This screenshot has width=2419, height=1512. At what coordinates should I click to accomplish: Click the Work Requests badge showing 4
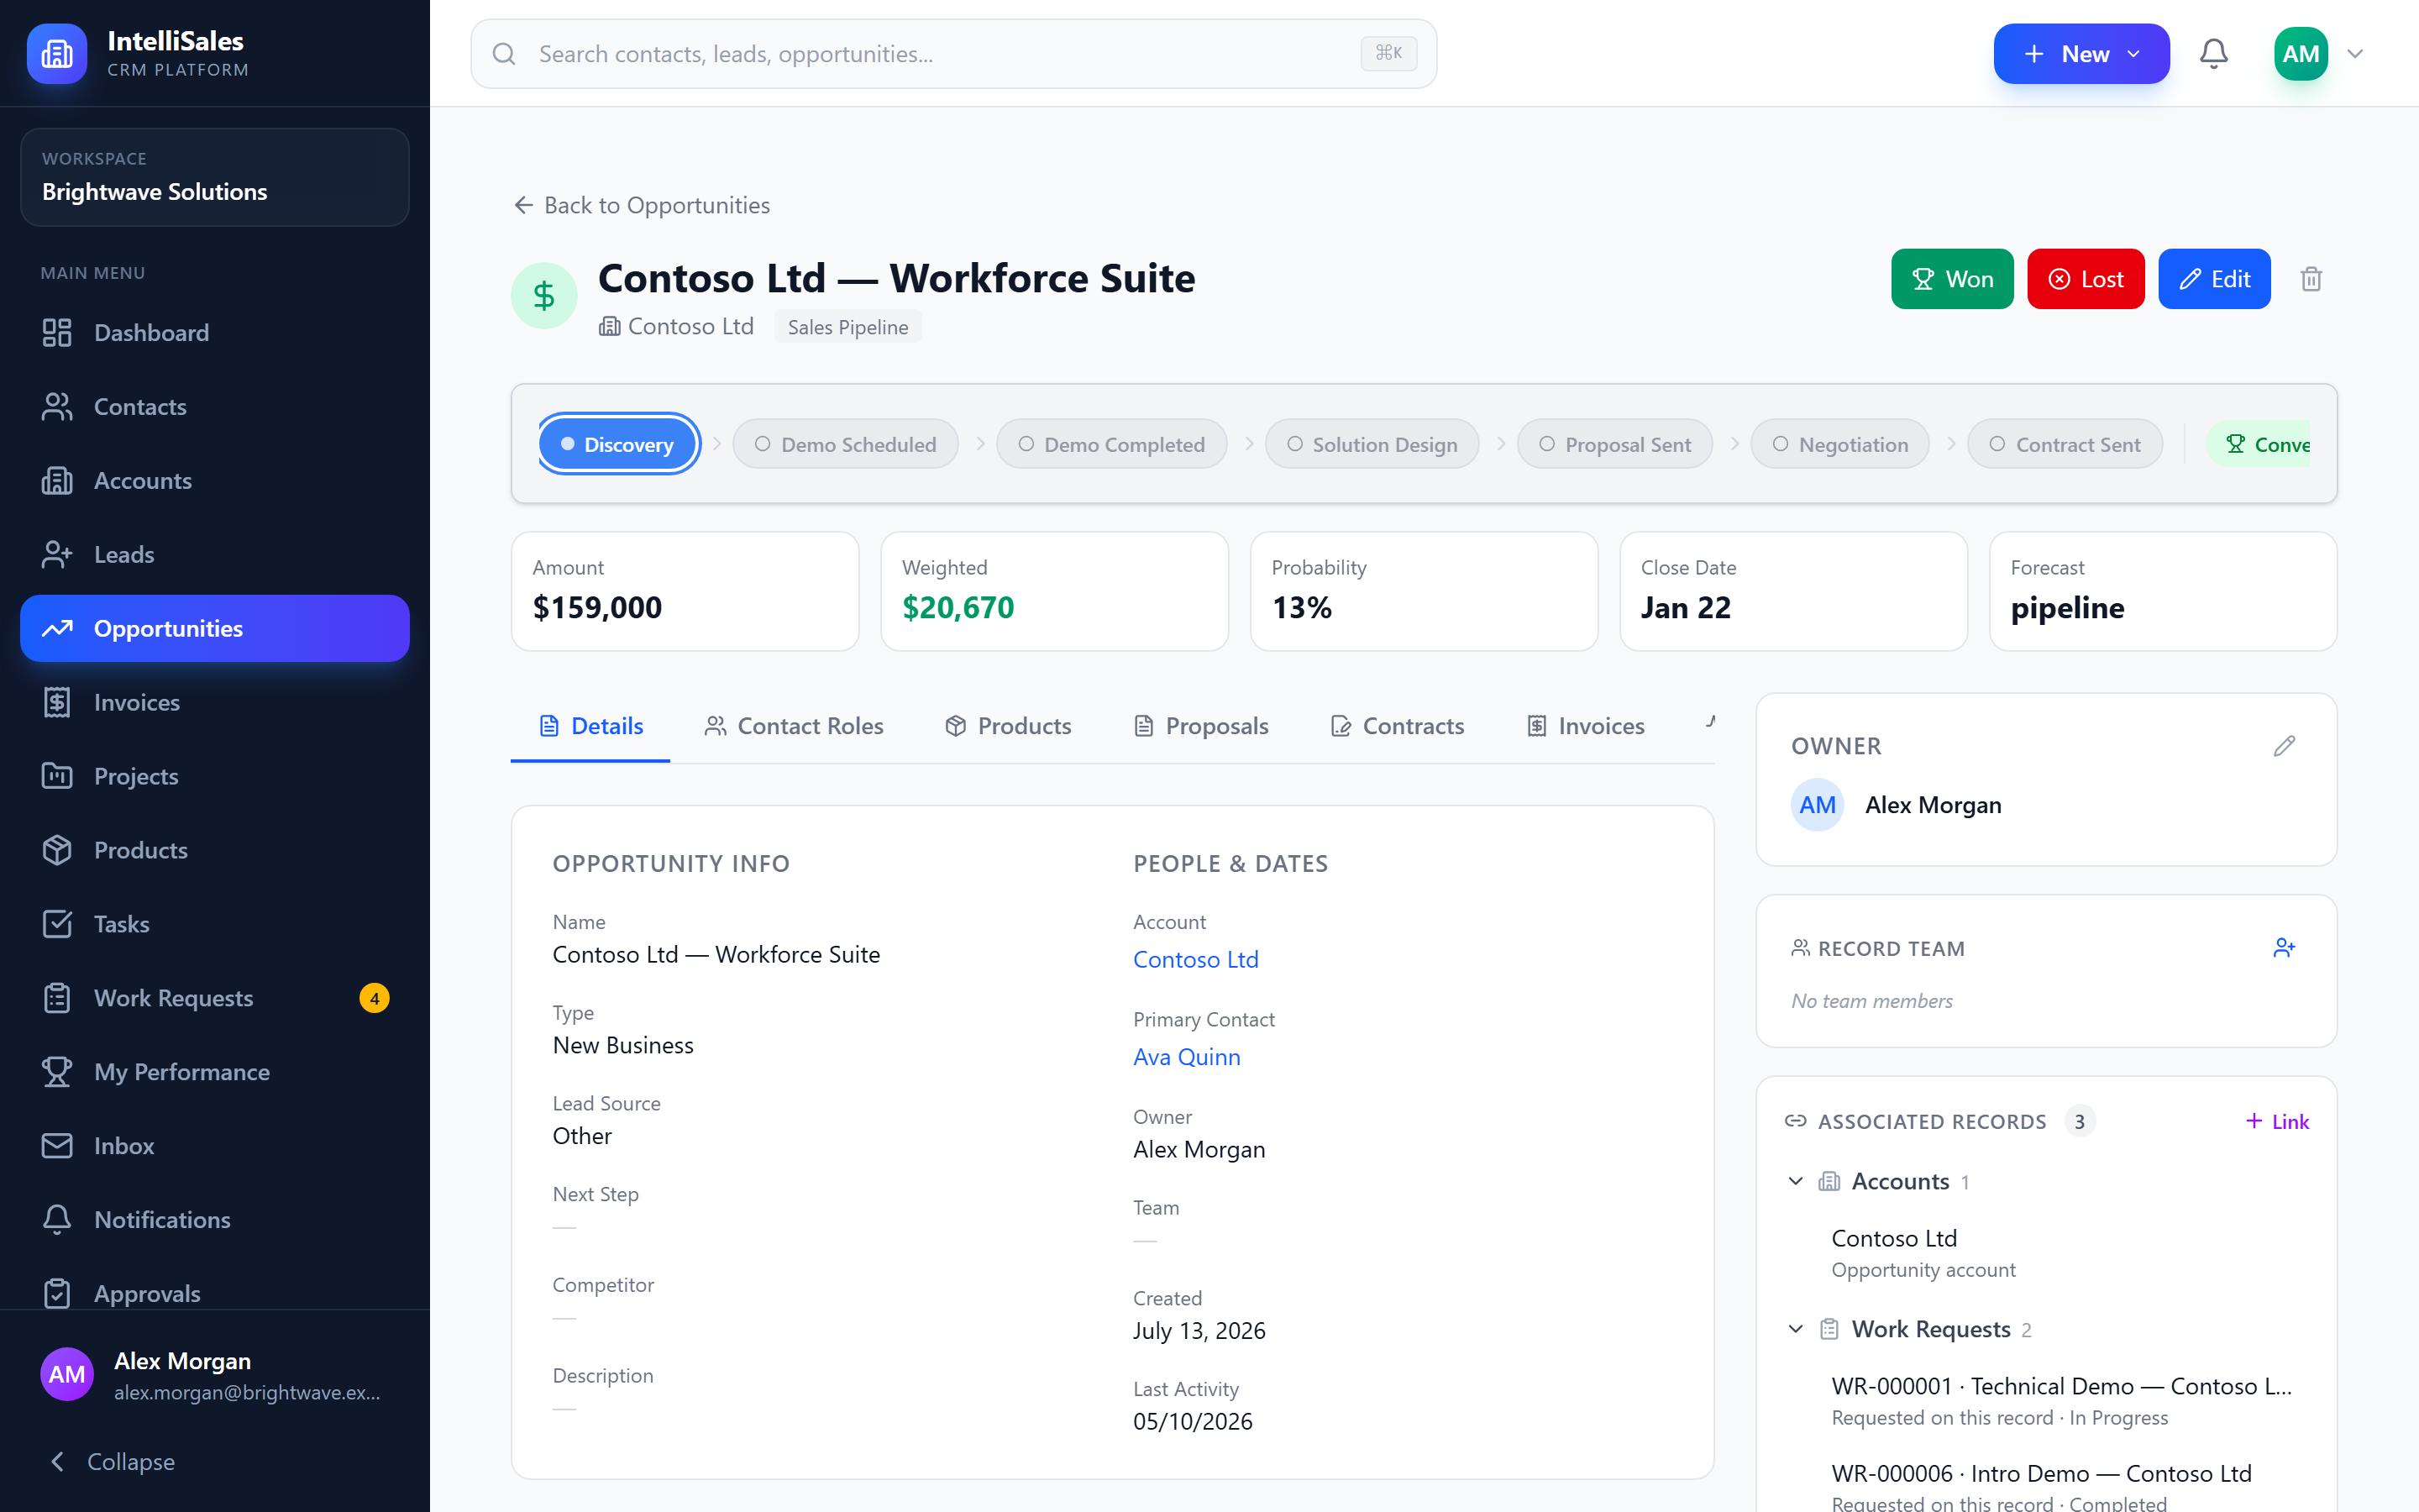[374, 999]
